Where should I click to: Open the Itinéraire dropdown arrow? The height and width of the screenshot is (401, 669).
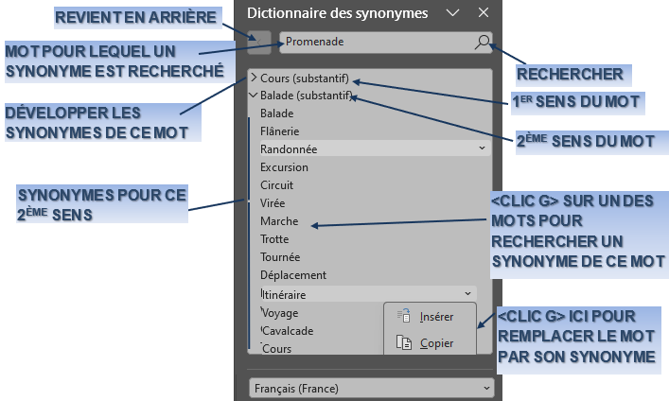467,294
